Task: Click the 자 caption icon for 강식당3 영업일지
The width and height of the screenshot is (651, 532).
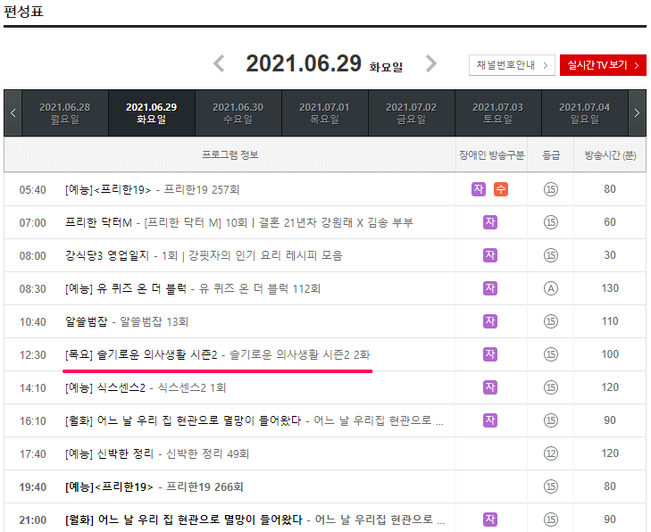Action: [x=490, y=254]
